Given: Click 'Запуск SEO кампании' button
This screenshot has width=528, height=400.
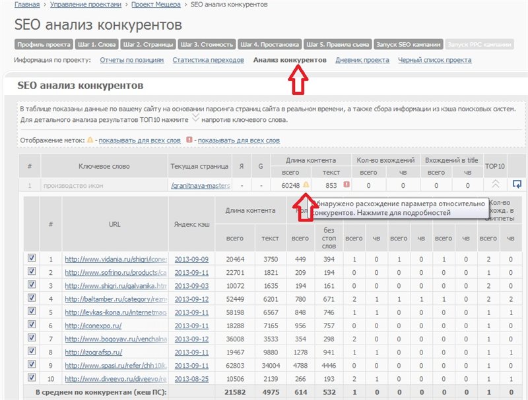Looking at the screenshot, I should [x=408, y=45].
